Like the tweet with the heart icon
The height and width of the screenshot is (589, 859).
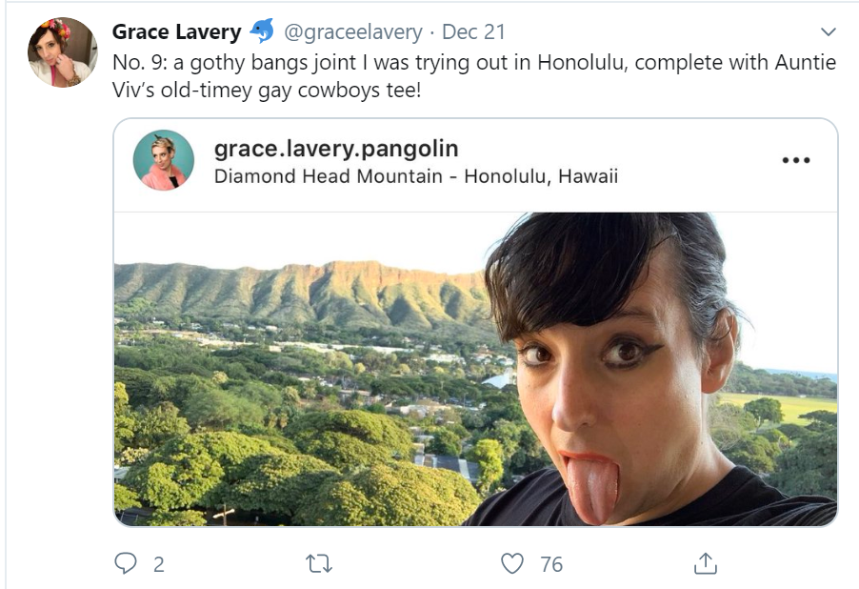(x=512, y=563)
